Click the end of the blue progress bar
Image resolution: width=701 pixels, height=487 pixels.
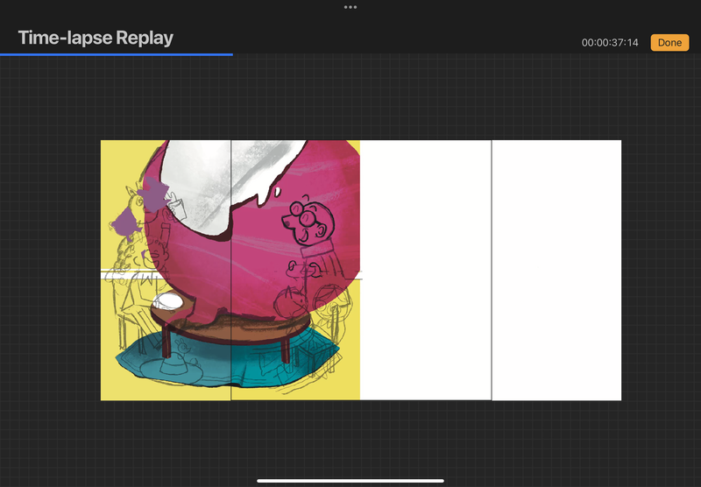point(231,54)
